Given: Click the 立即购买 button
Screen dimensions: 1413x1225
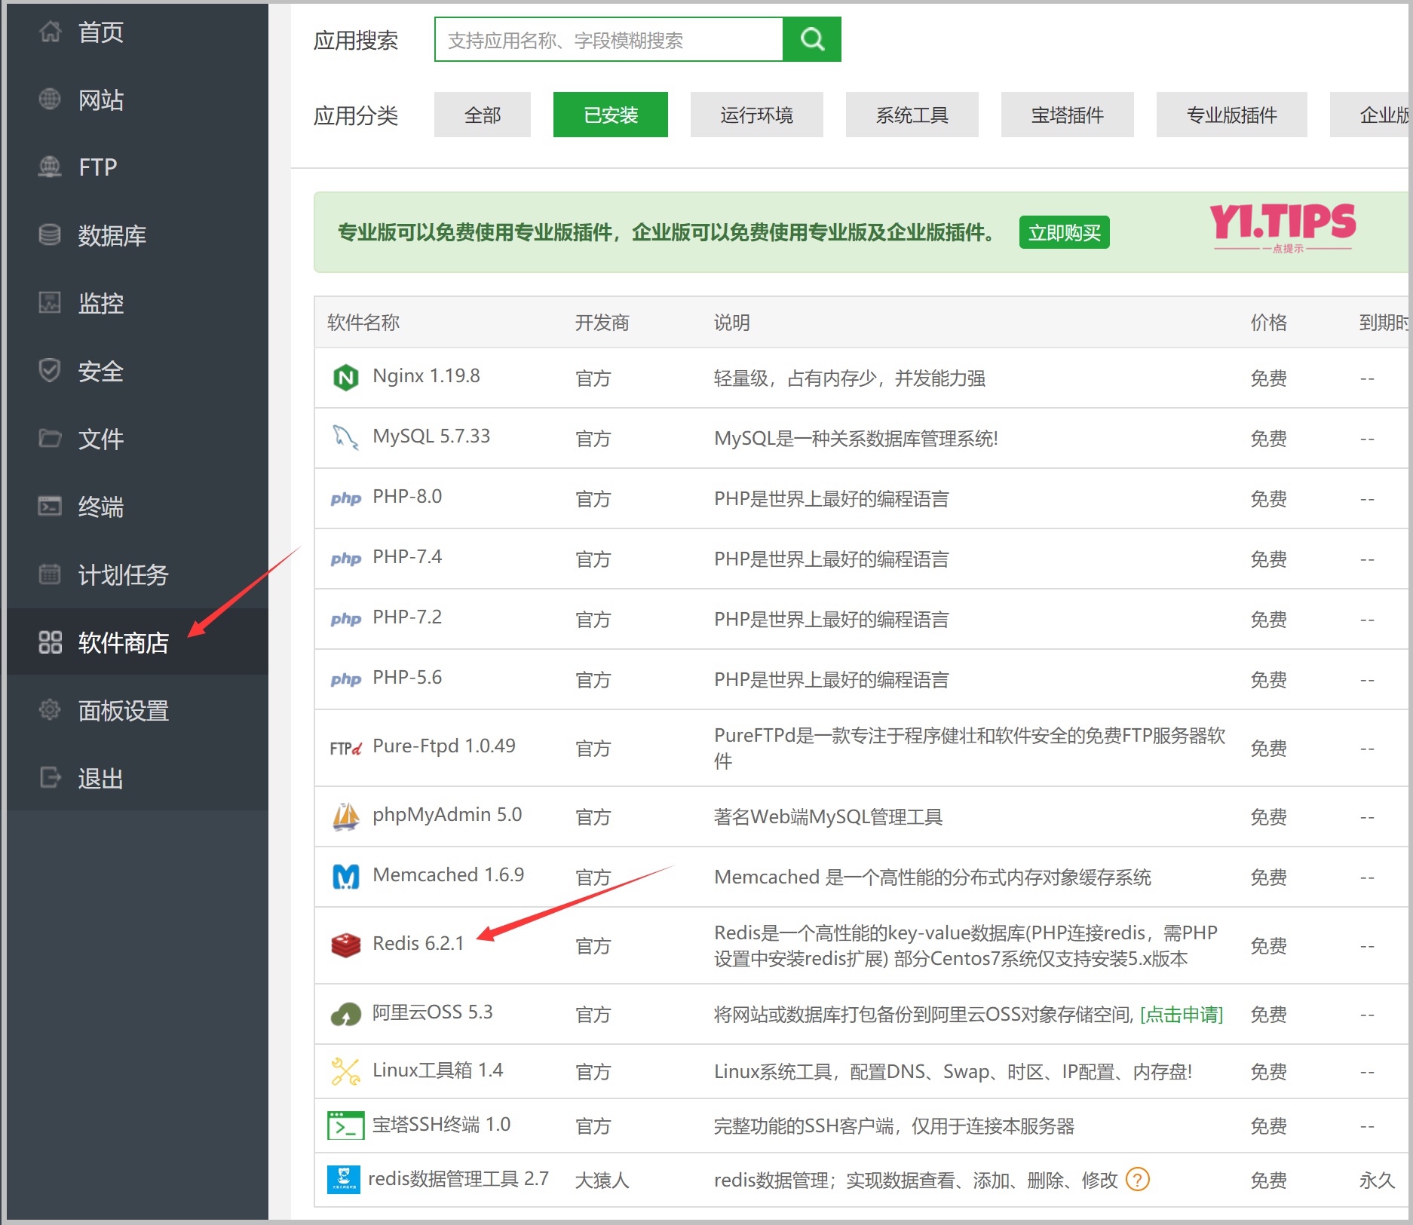Looking at the screenshot, I should [1064, 232].
